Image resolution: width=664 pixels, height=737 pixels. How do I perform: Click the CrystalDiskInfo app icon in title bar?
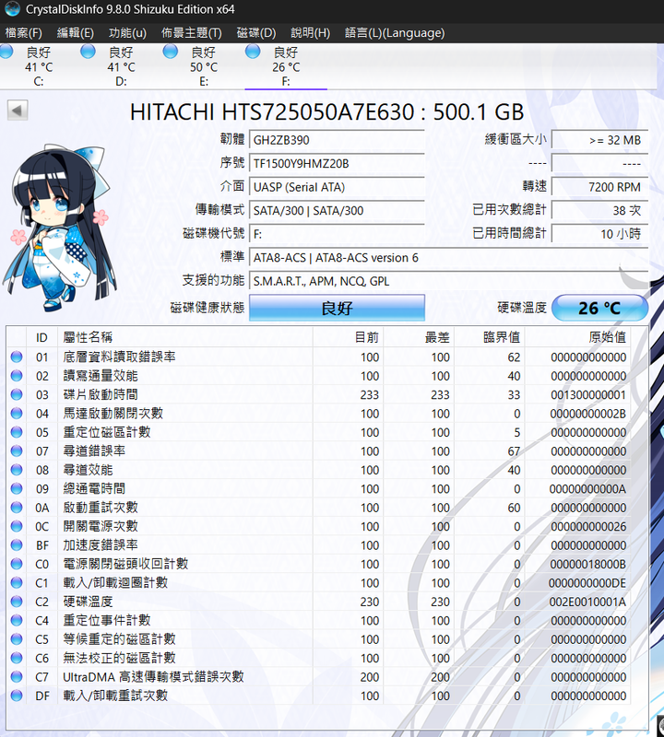(x=12, y=9)
